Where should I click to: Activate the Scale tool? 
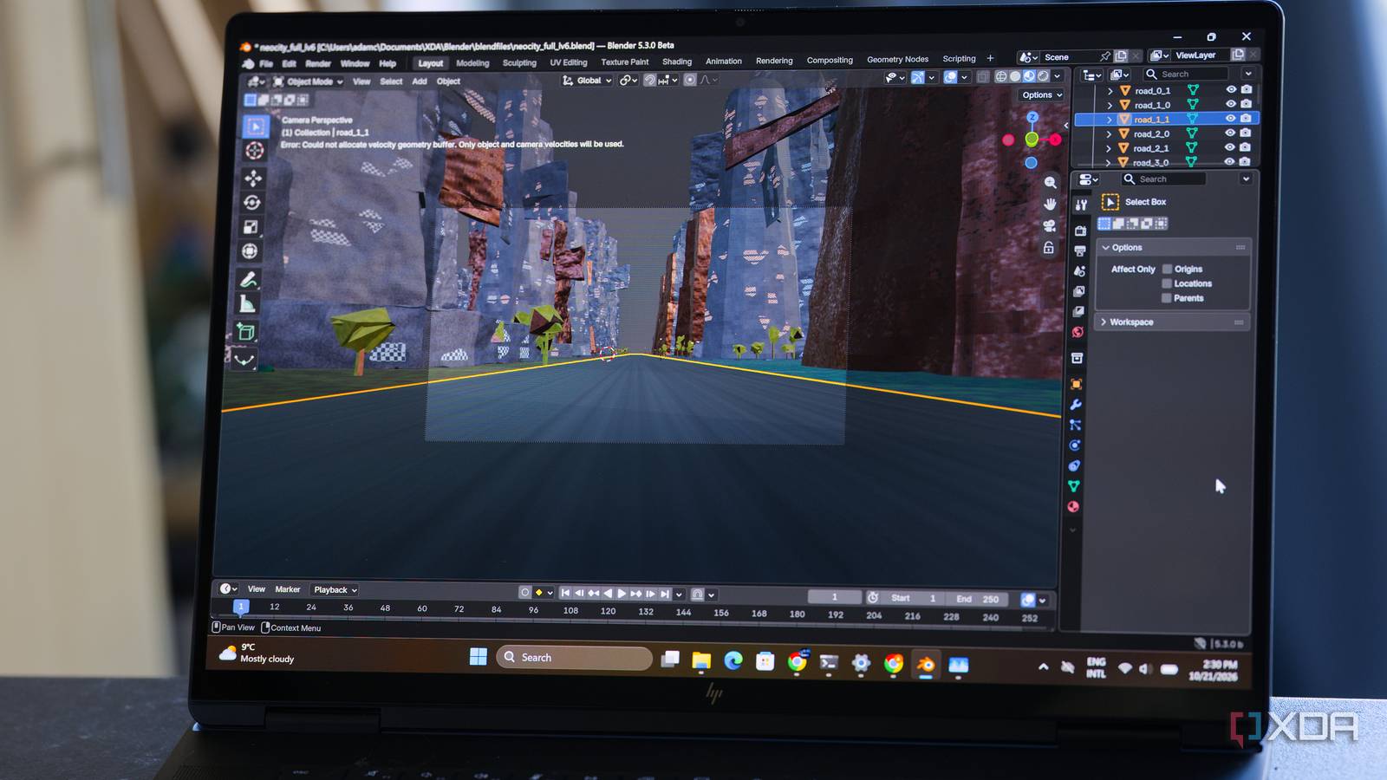(251, 227)
